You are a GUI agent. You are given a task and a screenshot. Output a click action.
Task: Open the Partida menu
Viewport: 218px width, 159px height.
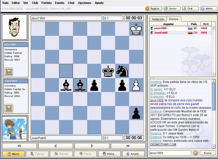pyautogui.click(x=46, y=3)
